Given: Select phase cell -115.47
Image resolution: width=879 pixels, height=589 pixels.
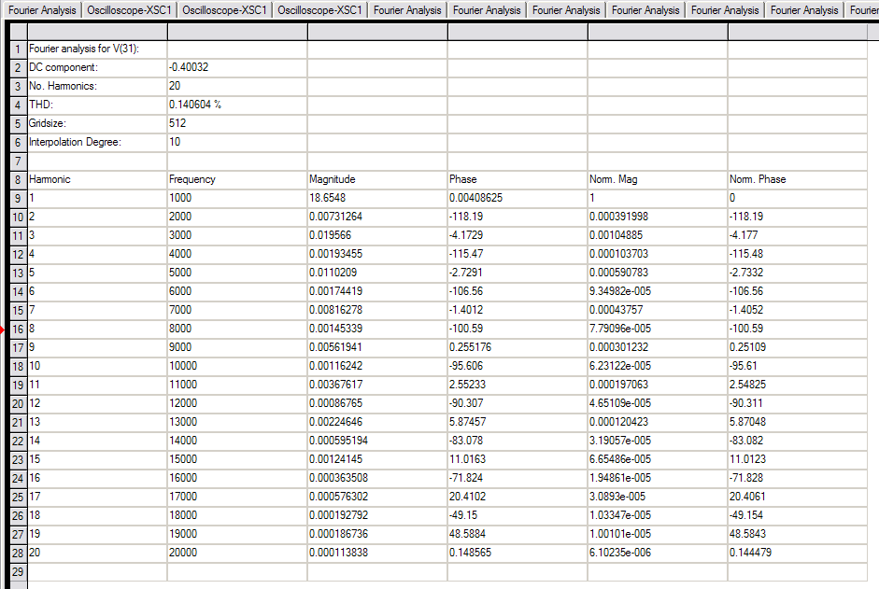Looking at the screenshot, I should click(x=517, y=254).
